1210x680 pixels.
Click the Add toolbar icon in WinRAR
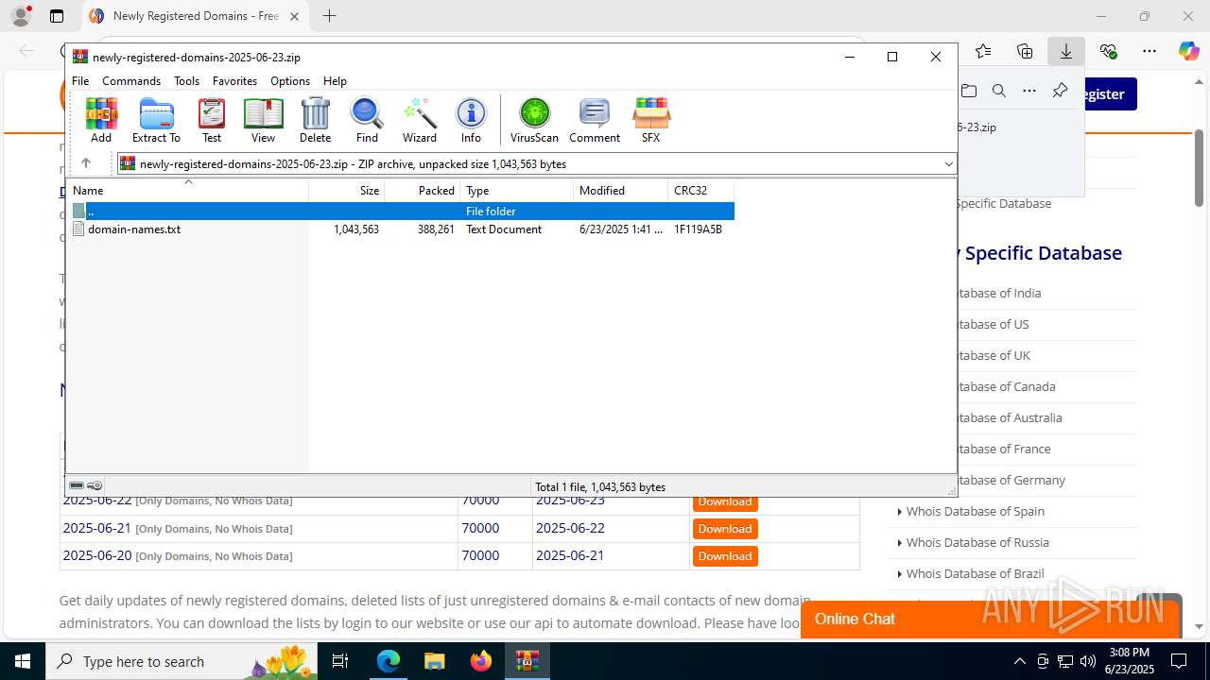101,120
